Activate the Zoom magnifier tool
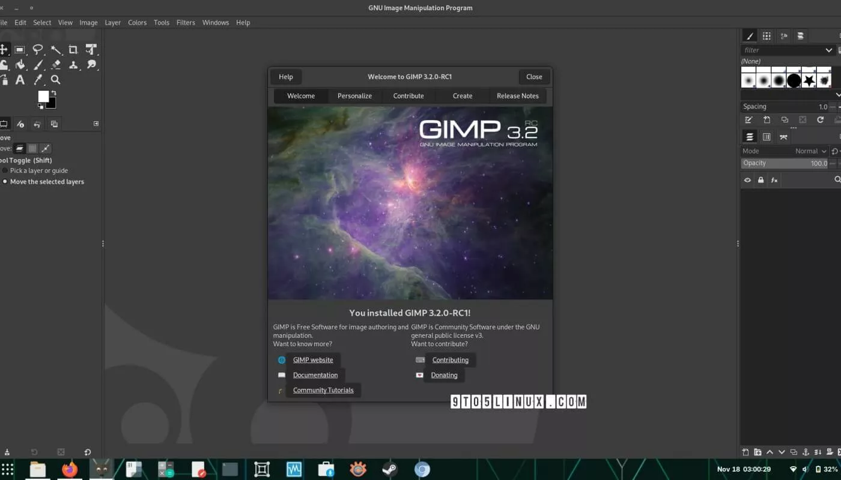The height and width of the screenshot is (480, 841). (x=56, y=80)
